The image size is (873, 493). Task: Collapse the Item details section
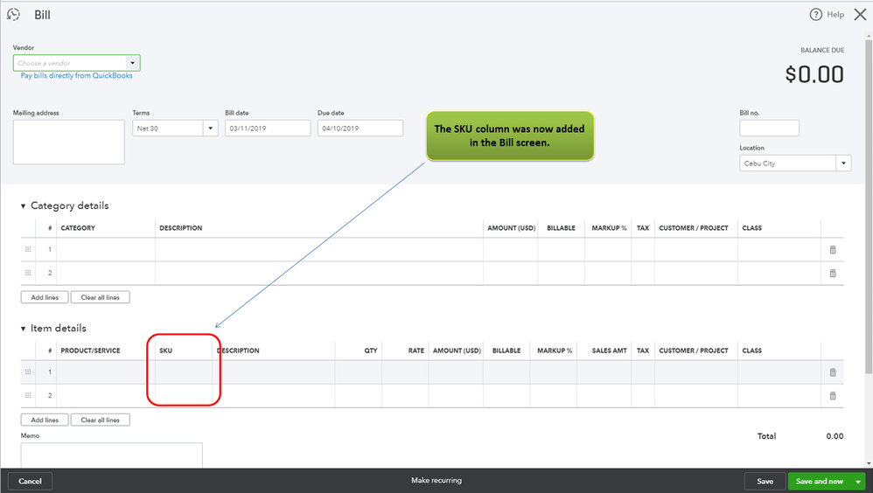coord(23,329)
